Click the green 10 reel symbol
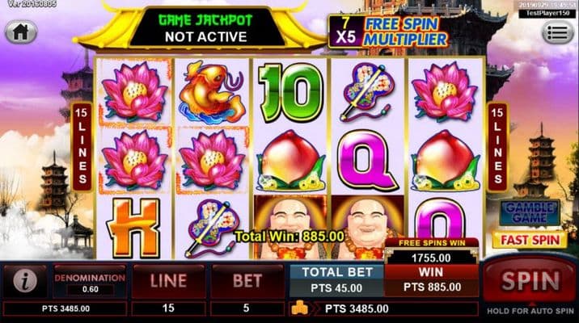The image size is (579, 323). tap(290, 93)
